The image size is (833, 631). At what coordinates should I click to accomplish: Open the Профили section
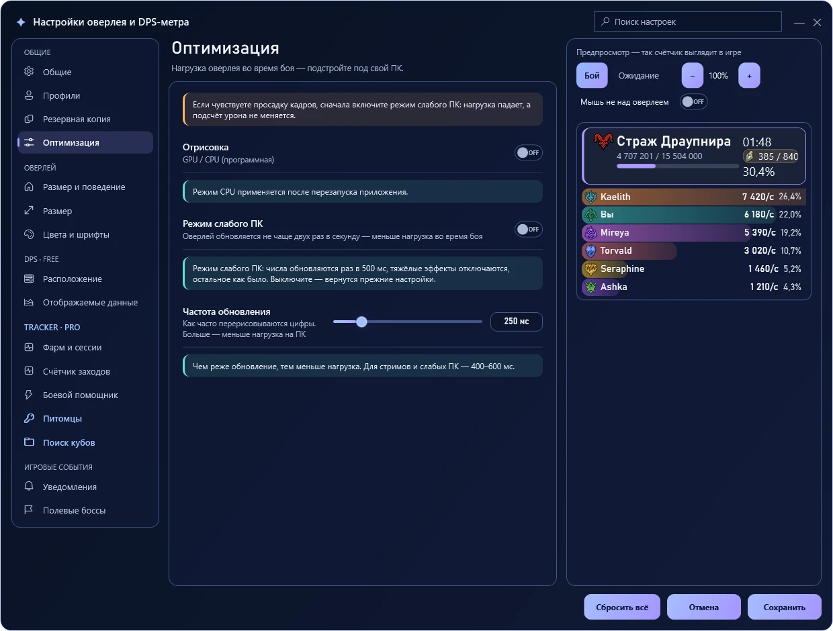(x=85, y=95)
